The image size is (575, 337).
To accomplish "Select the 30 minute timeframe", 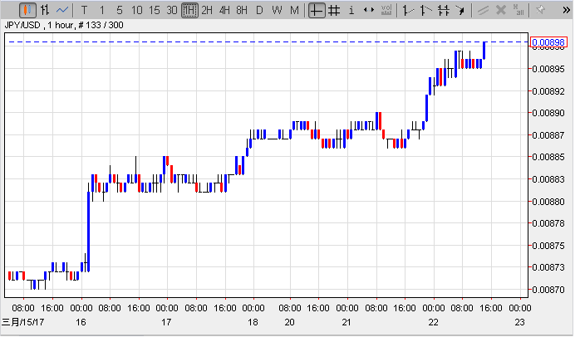I will pyautogui.click(x=172, y=10).
